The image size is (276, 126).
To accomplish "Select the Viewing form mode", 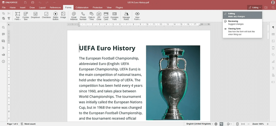I will tap(243, 32).
